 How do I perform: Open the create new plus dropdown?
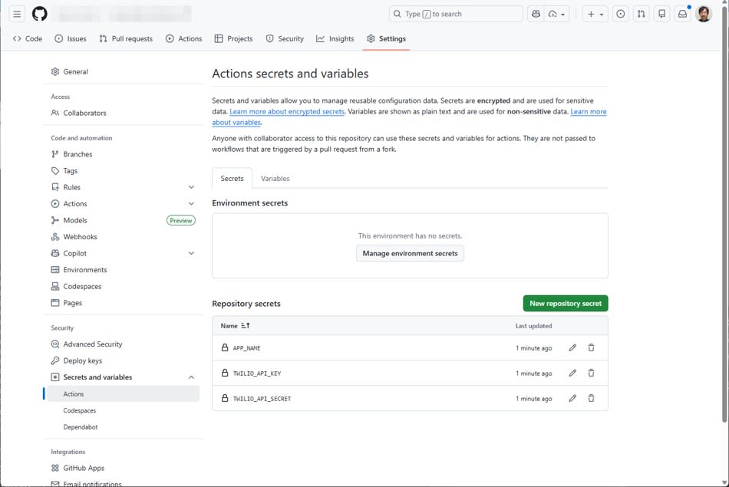tap(595, 14)
